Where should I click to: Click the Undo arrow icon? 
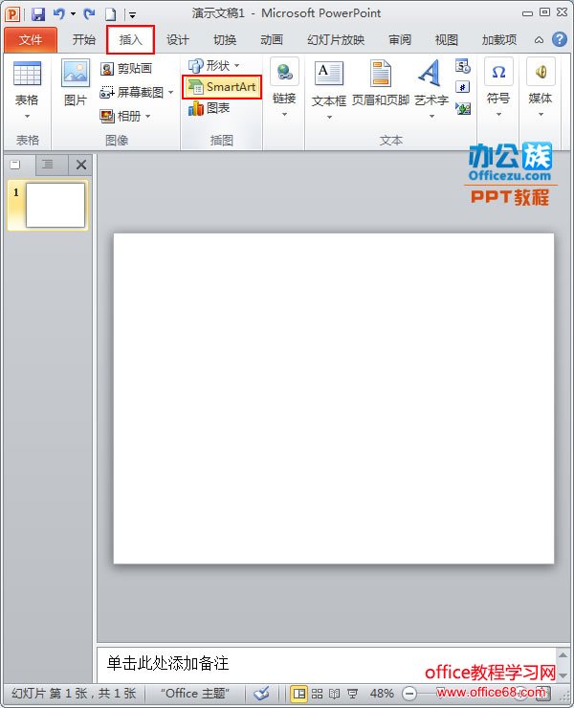click(x=59, y=14)
